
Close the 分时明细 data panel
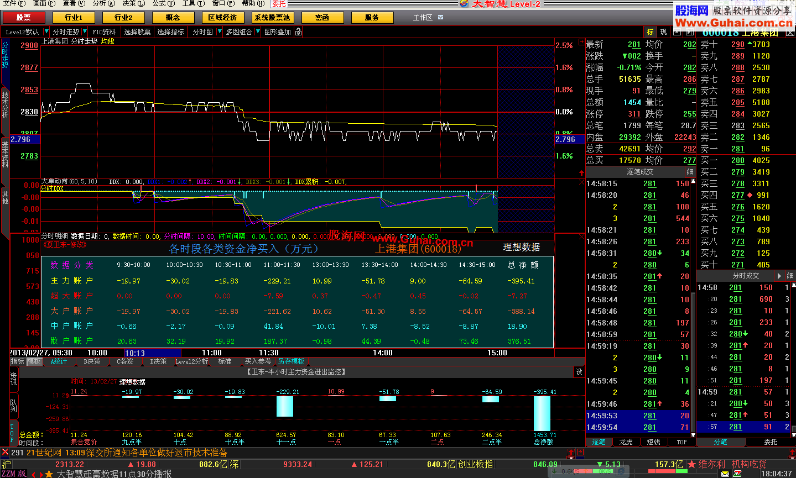(x=581, y=237)
